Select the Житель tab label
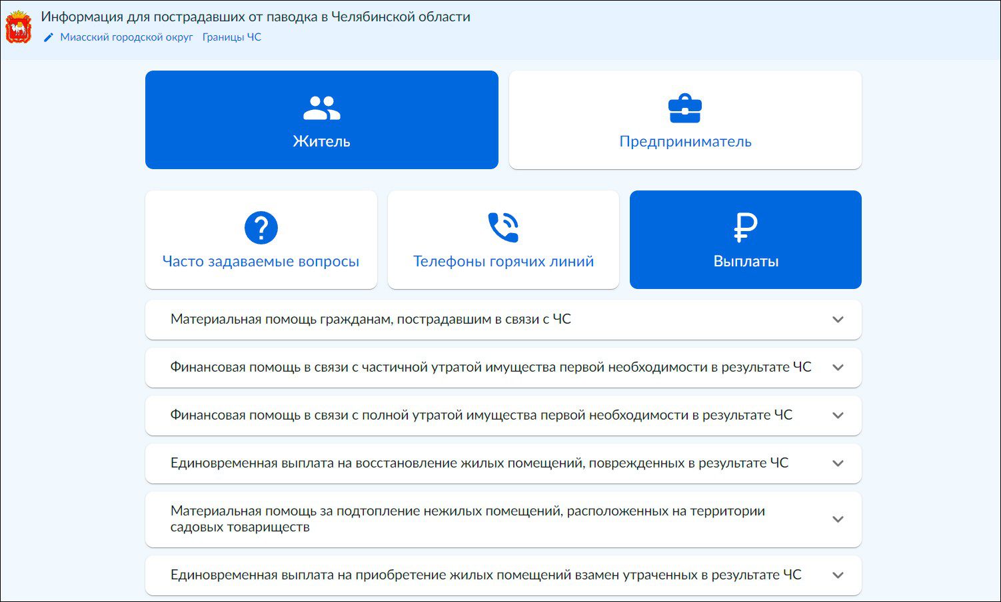 coord(322,141)
